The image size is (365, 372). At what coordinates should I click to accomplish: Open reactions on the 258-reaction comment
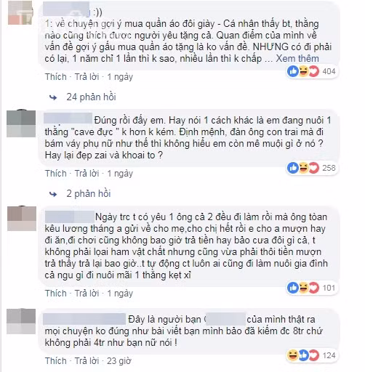312,168
